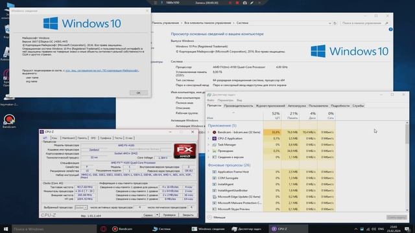
Task: Open the Производительность tab in Task Manager
Action: (238, 106)
